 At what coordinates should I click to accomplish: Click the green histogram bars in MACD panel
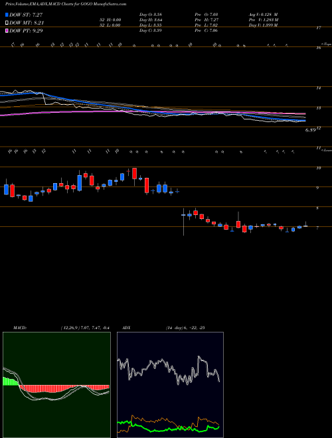click(x=11, y=382)
